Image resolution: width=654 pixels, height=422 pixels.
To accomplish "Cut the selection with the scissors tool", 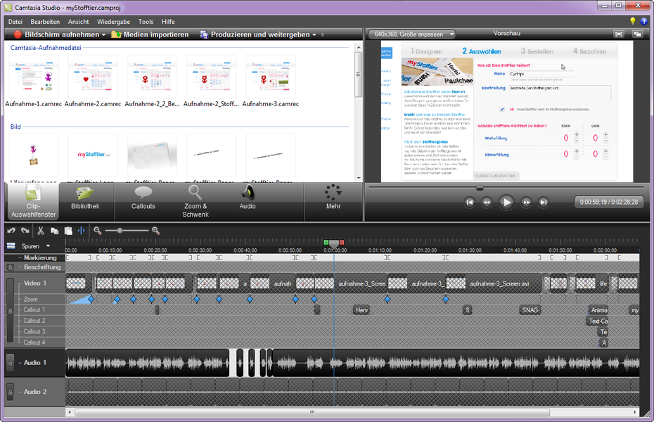I will tap(41, 230).
